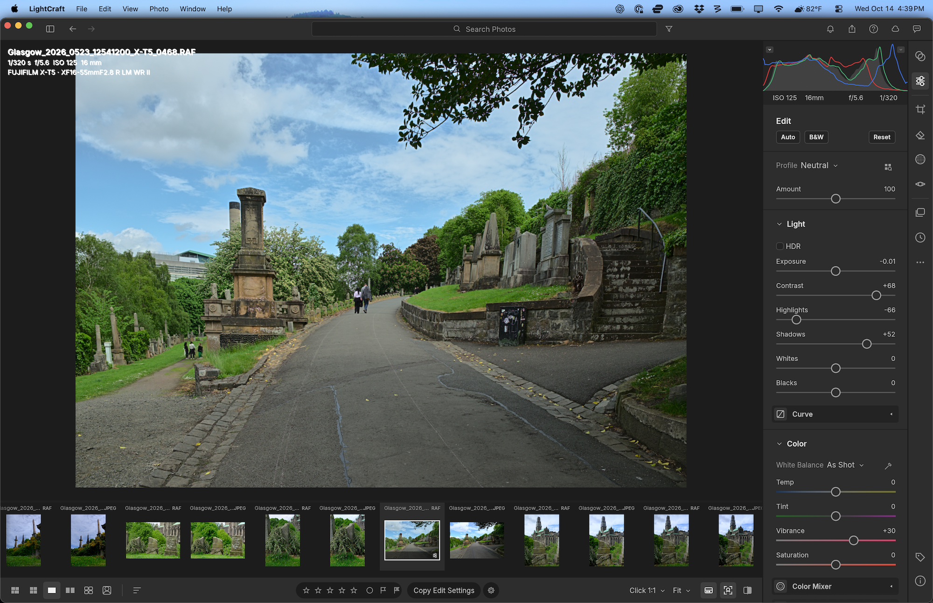Open the Window menu
Screen dimensions: 933x603
pyautogui.click(x=193, y=9)
